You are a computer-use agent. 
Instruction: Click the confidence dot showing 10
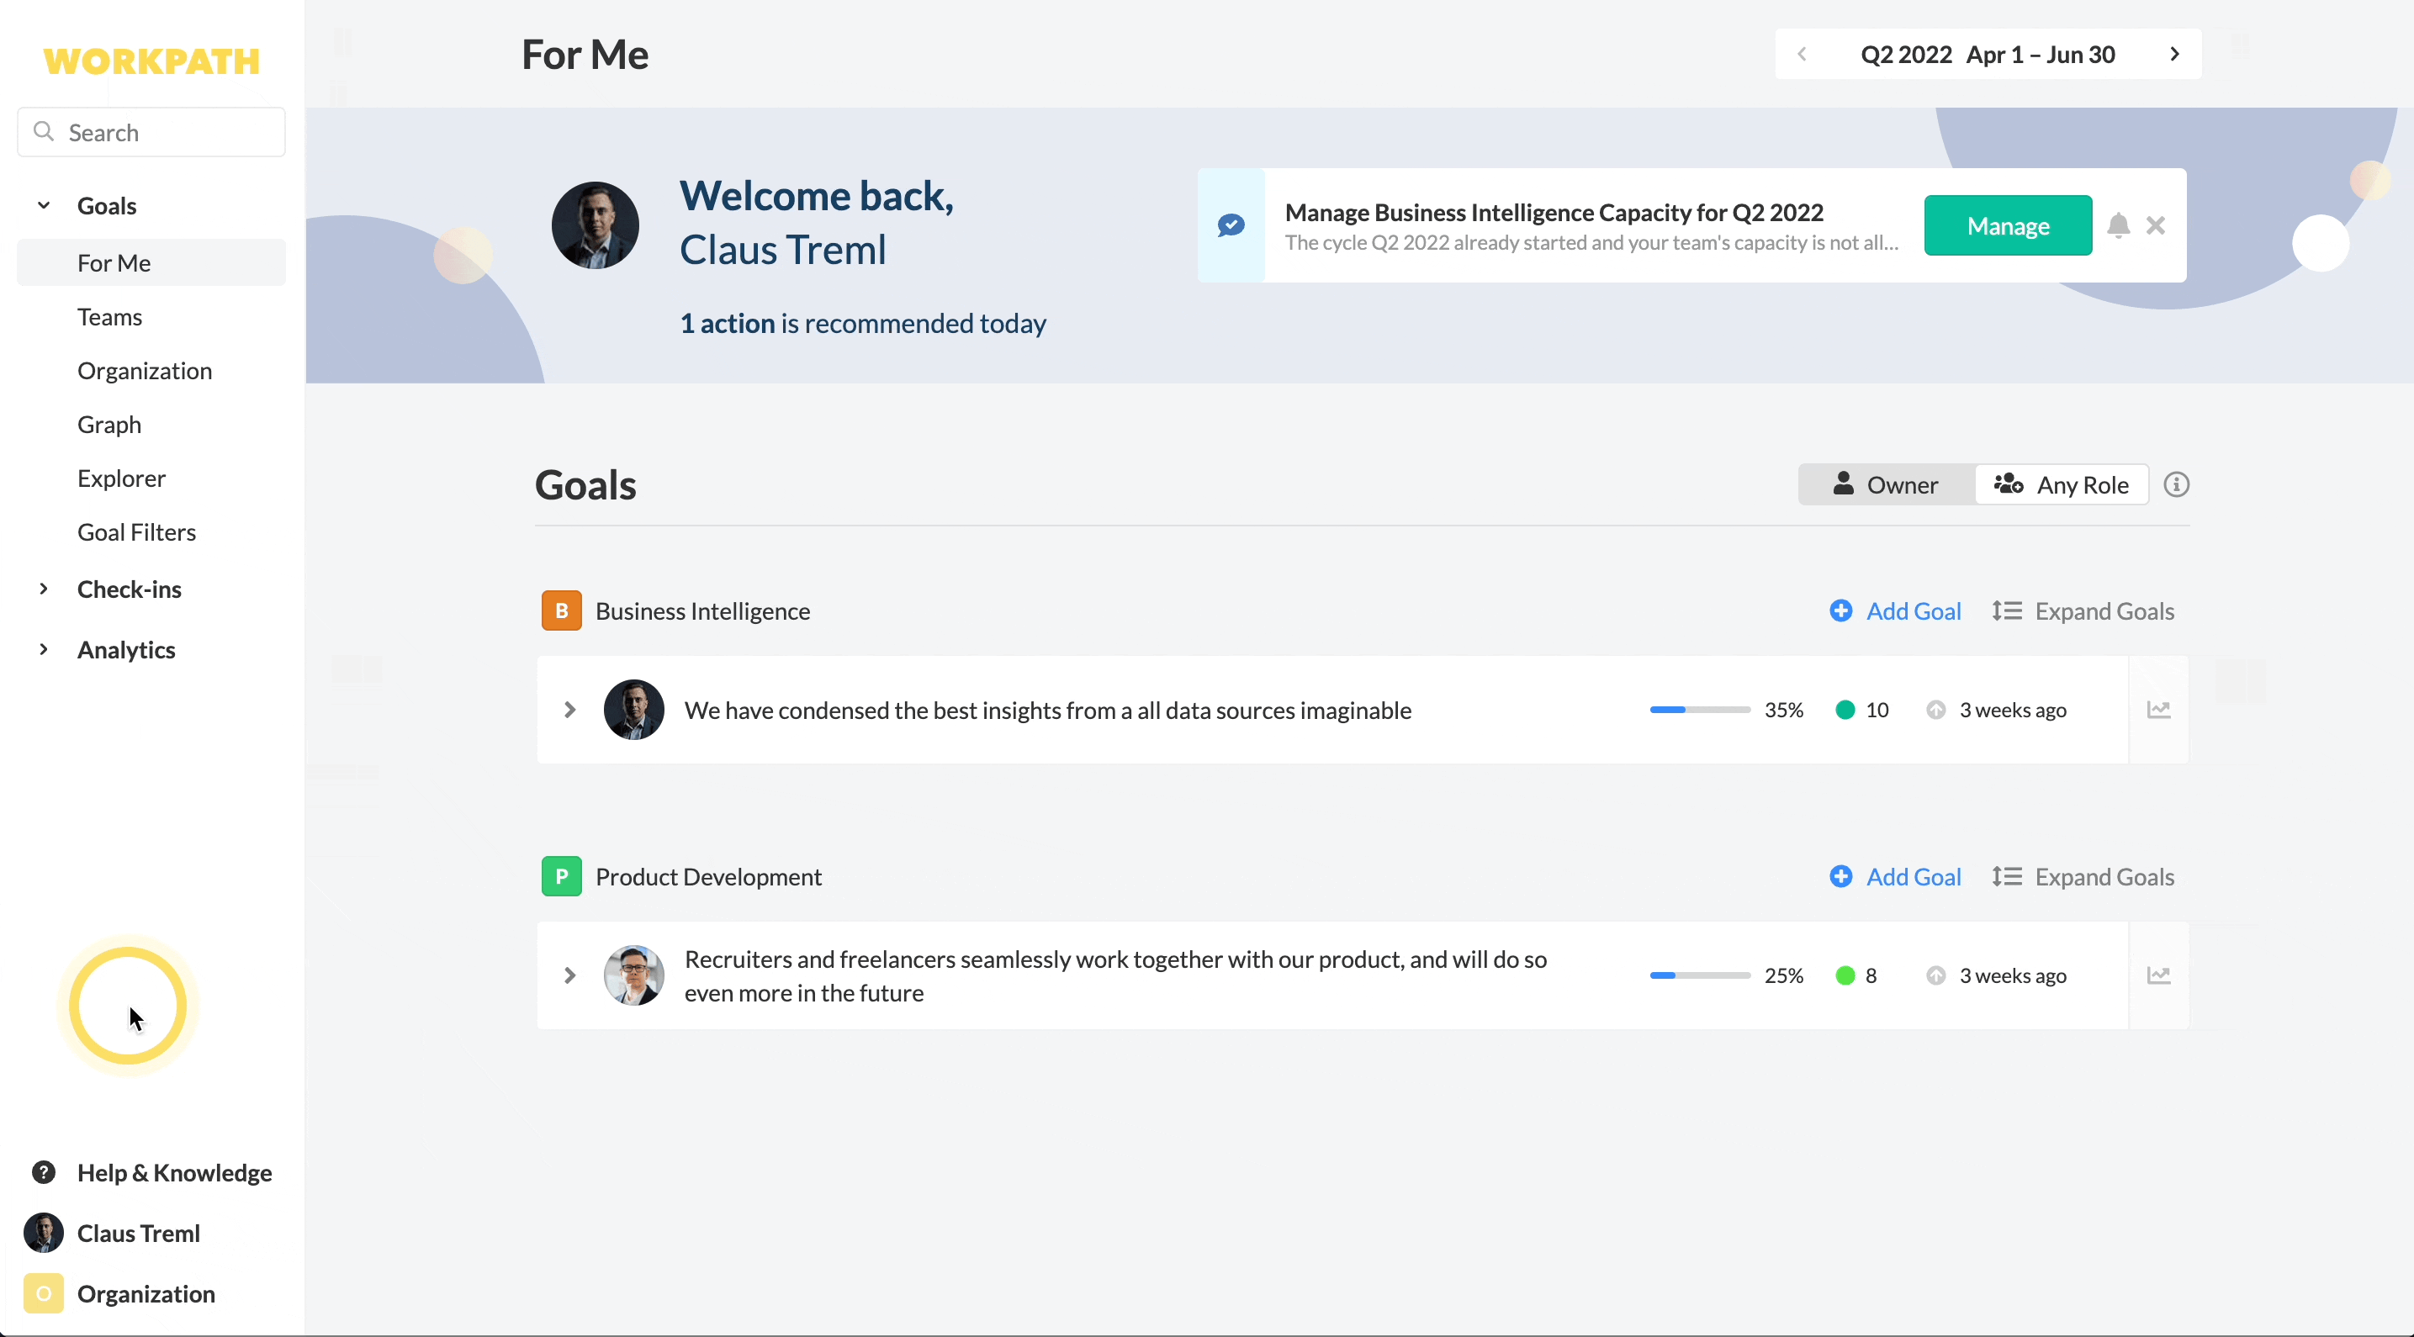click(x=1845, y=709)
